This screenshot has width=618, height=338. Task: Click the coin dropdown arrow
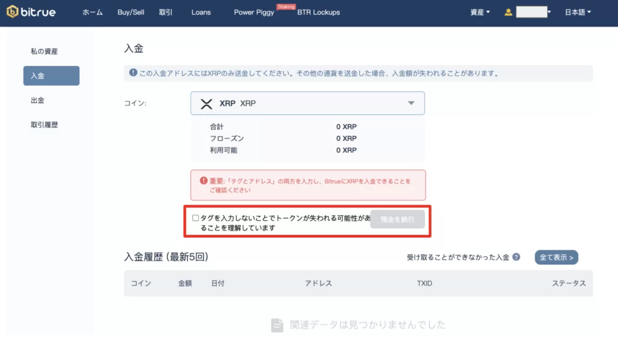(x=411, y=103)
